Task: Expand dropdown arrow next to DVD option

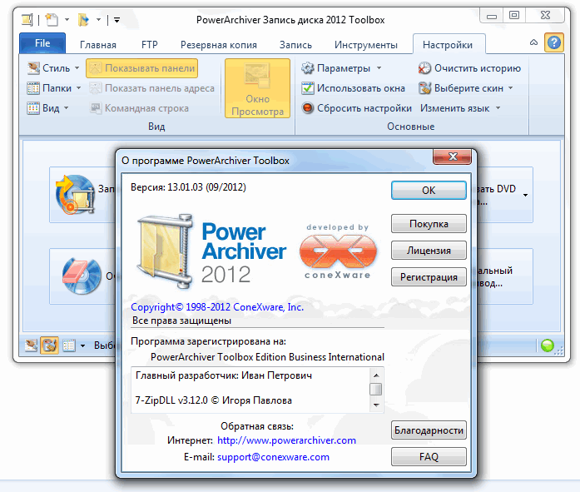Action: 525,195
